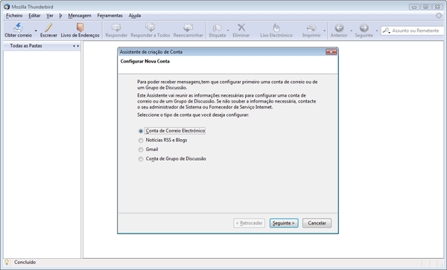Click the Escrever pencil icon
This screenshot has height=270, width=447.
pyautogui.click(x=48, y=28)
